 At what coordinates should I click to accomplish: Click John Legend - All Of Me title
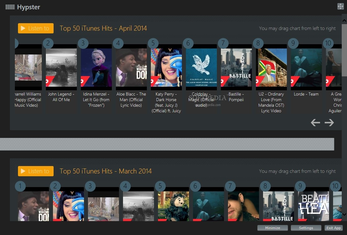pyautogui.click(x=61, y=97)
